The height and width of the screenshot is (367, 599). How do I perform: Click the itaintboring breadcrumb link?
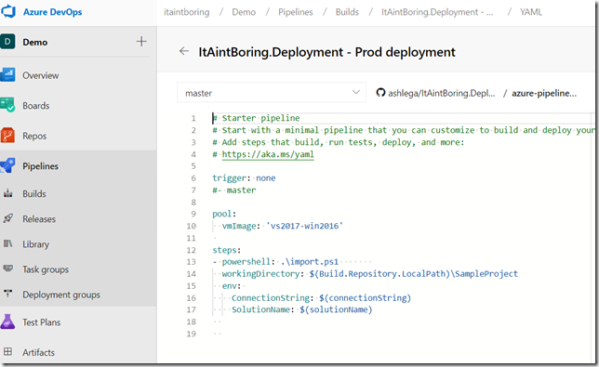click(187, 12)
